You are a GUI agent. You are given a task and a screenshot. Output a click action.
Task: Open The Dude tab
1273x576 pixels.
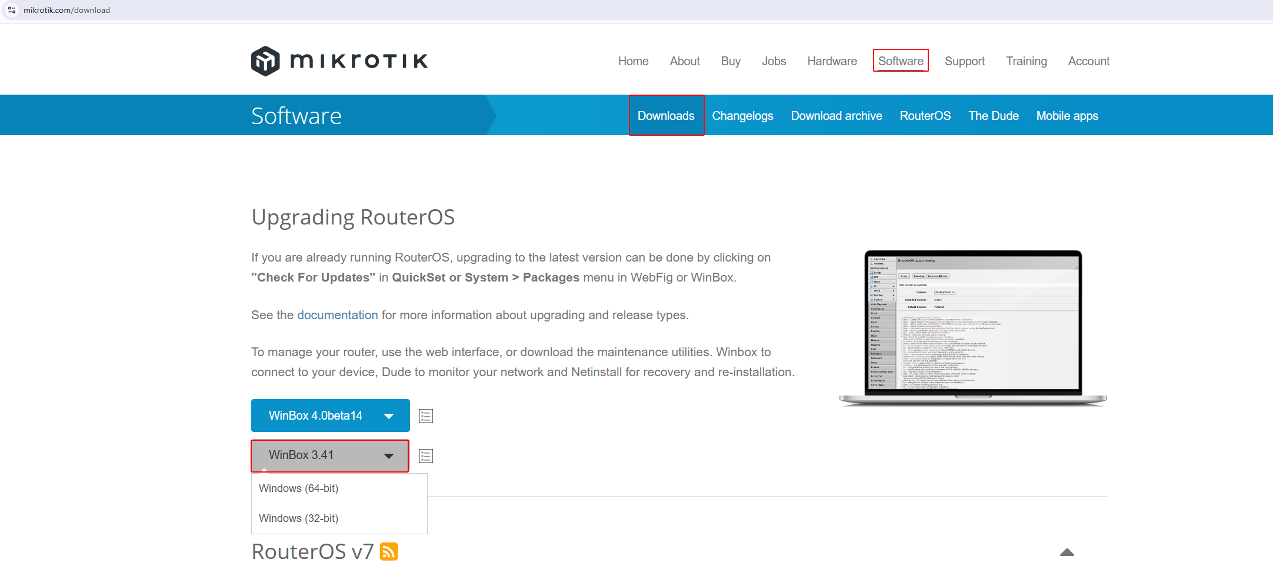point(994,116)
